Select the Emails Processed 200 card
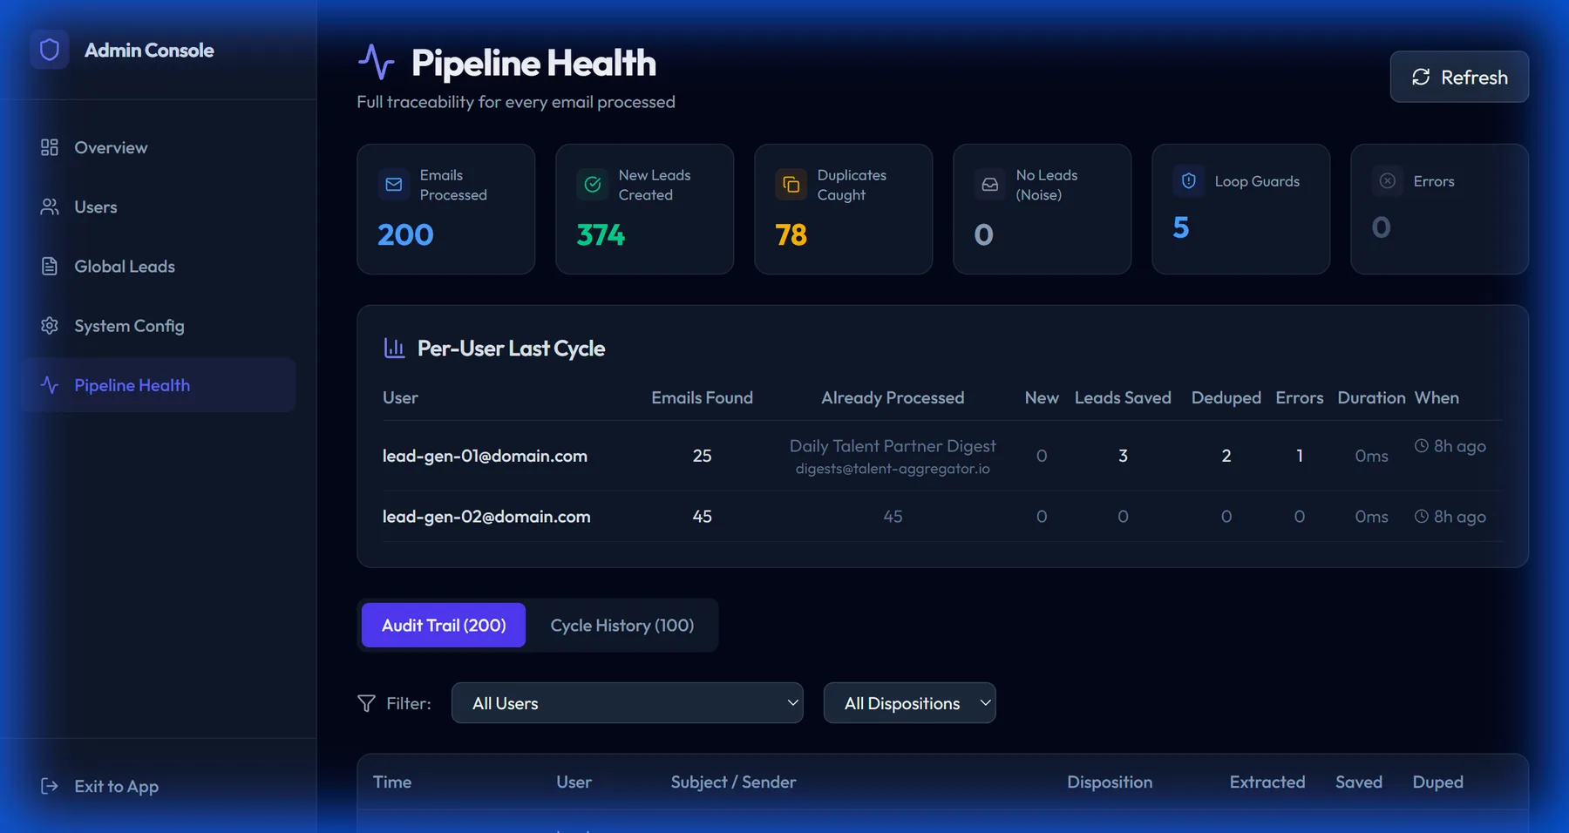 [445, 209]
